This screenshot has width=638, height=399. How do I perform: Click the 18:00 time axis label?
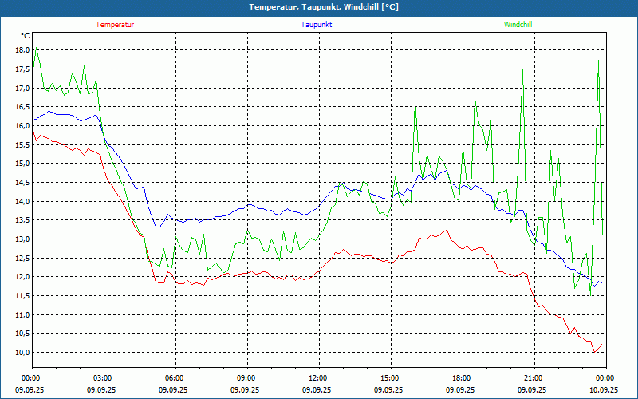(463, 378)
